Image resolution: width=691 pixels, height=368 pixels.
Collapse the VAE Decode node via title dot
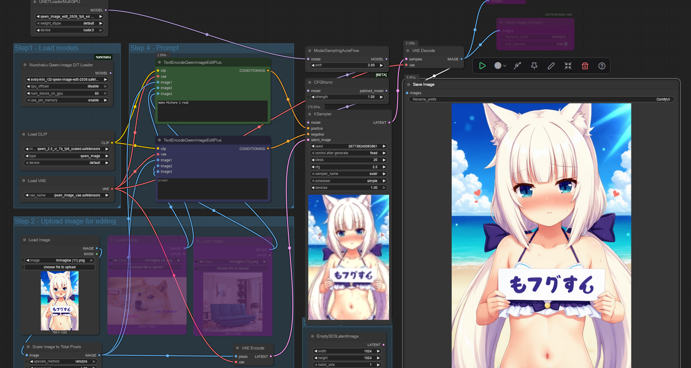408,51
